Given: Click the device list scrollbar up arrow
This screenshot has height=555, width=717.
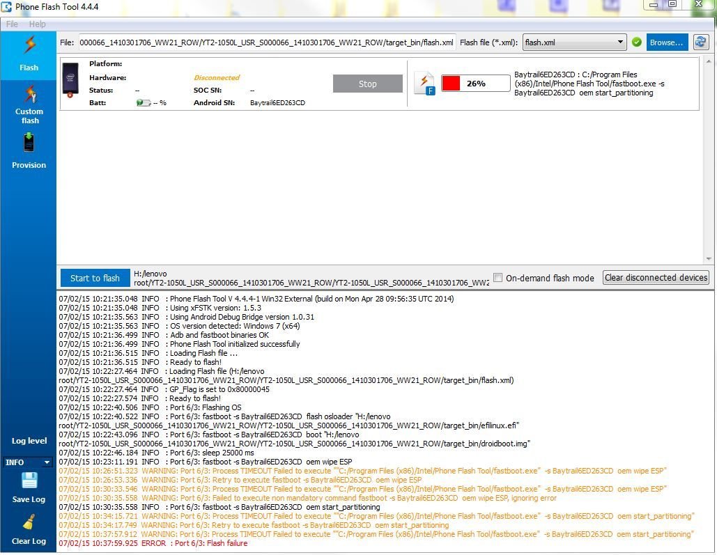Looking at the screenshot, I should (x=709, y=61).
